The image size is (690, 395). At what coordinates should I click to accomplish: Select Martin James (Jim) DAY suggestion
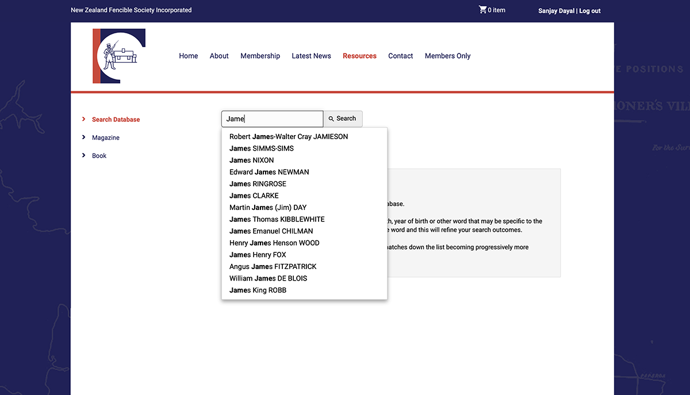pyautogui.click(x=267, y=208)
